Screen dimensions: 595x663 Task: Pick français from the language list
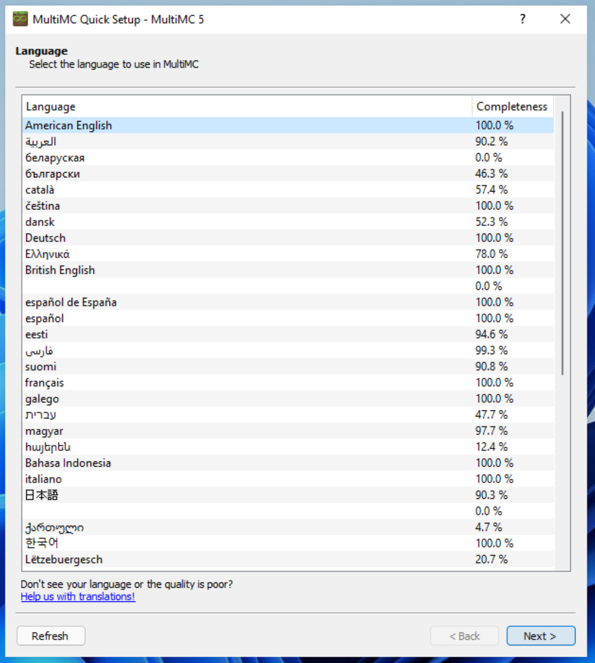[44, 383]
